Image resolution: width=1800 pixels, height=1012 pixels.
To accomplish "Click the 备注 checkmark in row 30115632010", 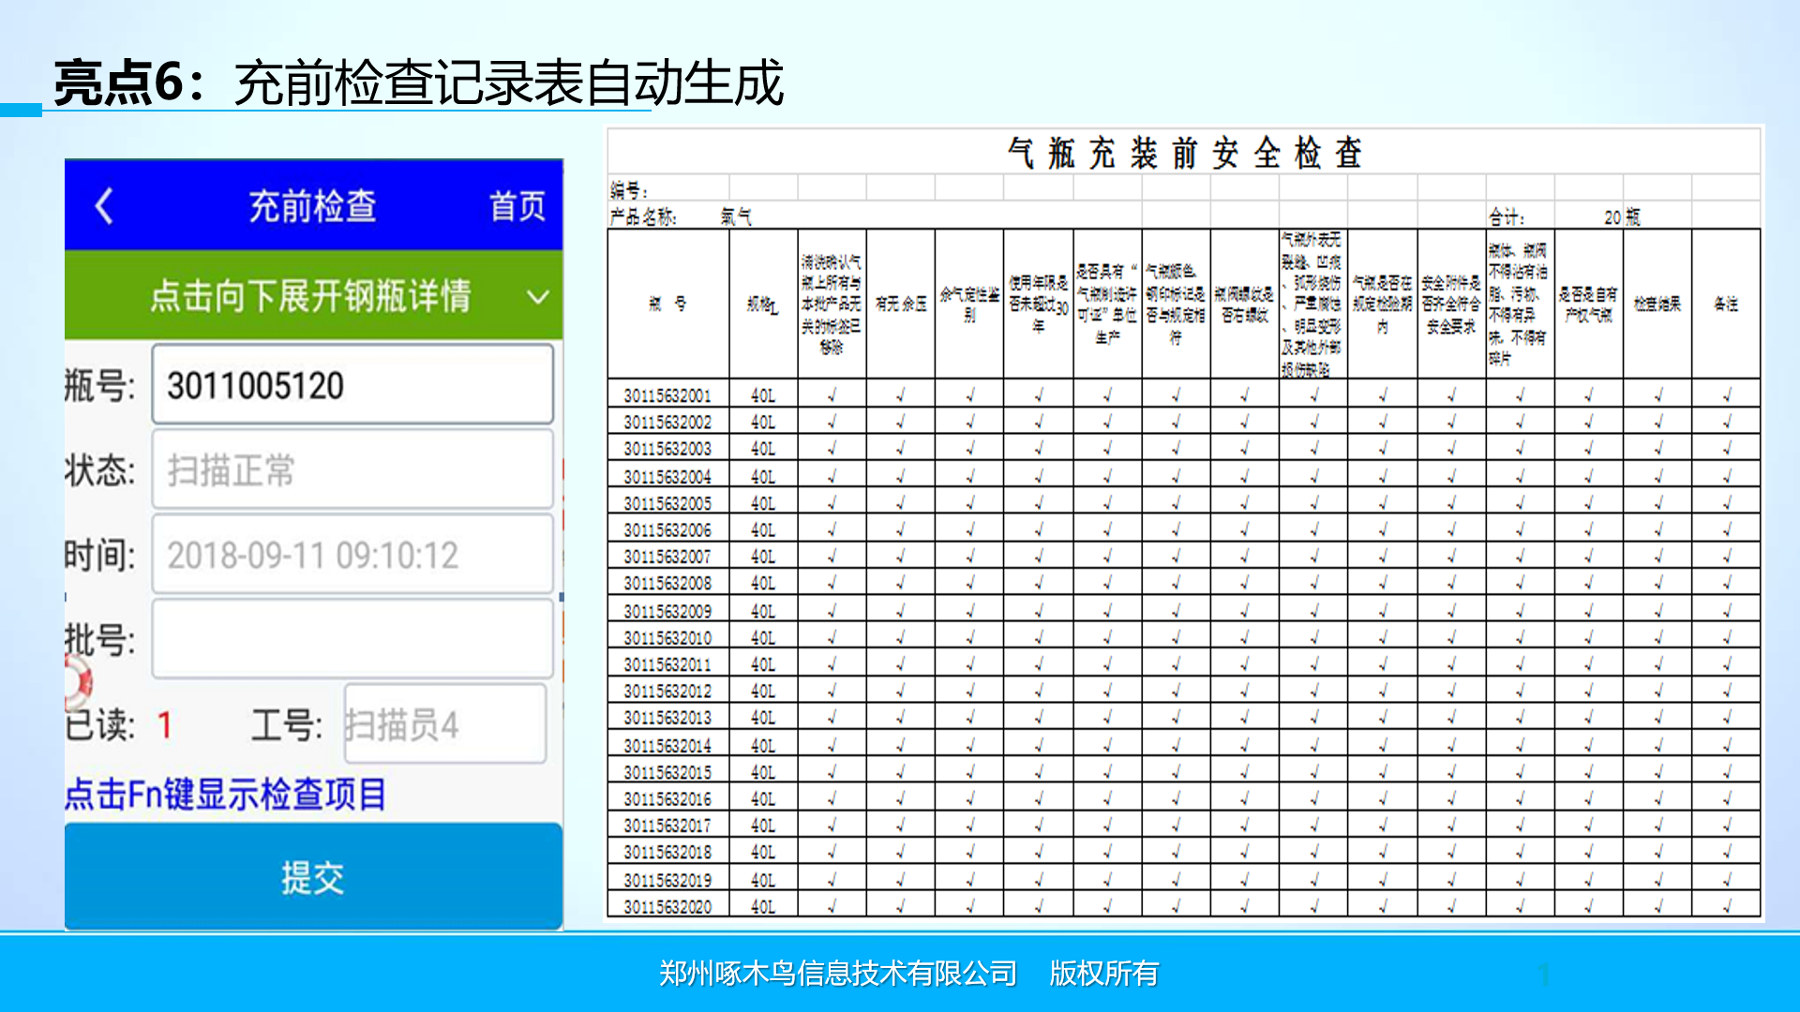I will tap(1726, 638).
